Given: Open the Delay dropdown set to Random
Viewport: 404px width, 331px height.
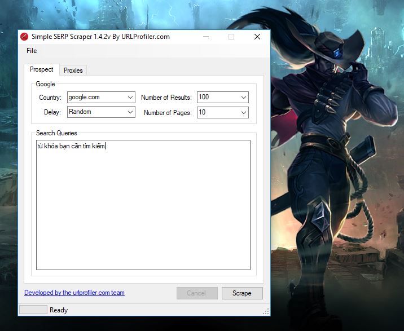Looking at the screenshot, I should pyautogui.click(x=101, y=112).
